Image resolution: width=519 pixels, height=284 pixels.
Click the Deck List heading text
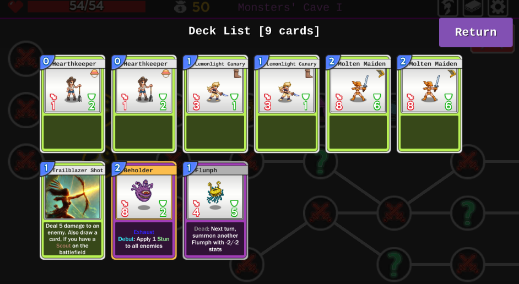point(254,31)
